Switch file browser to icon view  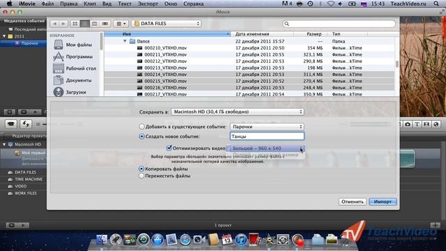75,24
